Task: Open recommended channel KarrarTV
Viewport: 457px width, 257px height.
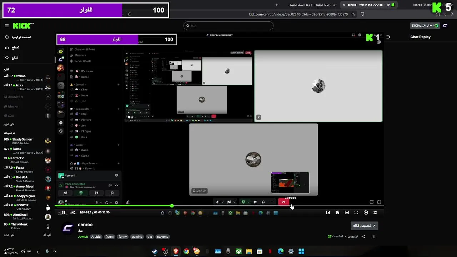Action: click(x=27, y=160)
